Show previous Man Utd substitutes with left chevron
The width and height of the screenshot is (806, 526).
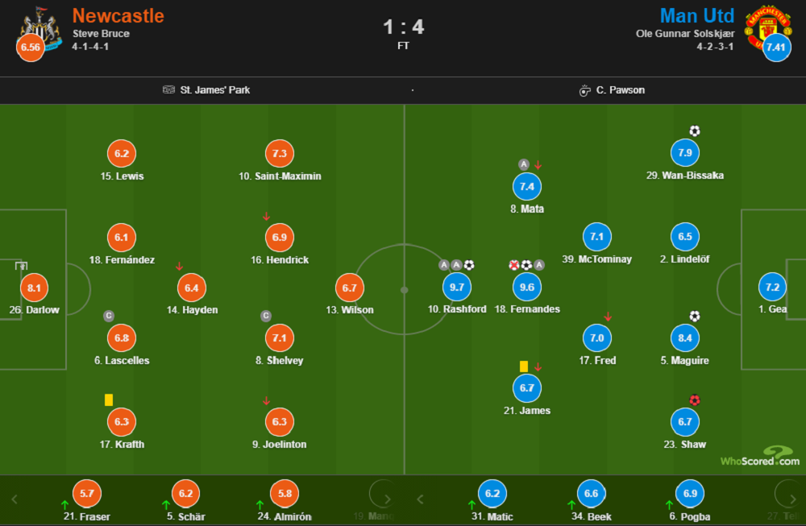point(420,499)
